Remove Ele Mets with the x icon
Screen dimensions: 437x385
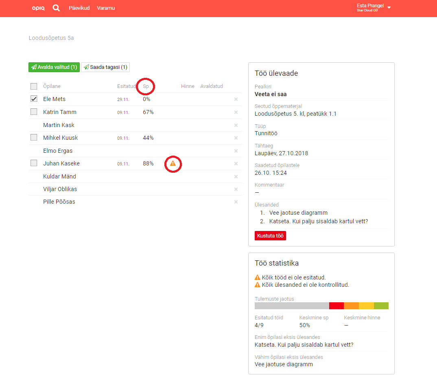[x=236, y=99]
